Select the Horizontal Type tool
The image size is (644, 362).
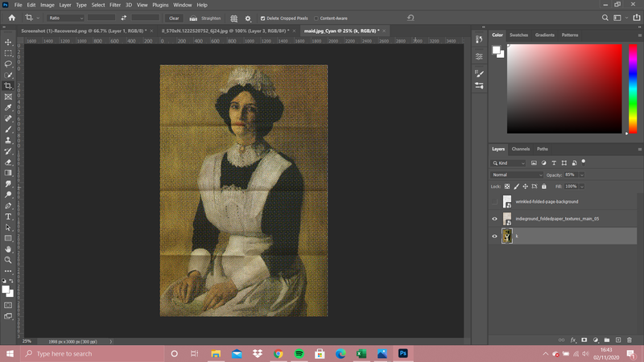[x=8, y=216]
